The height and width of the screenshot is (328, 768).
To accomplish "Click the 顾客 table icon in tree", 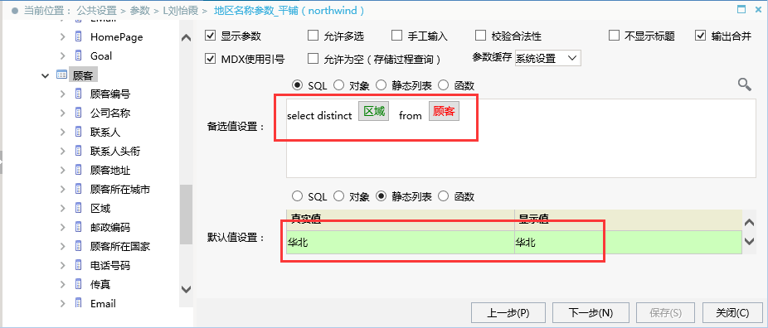I will [x=61, y=75].
